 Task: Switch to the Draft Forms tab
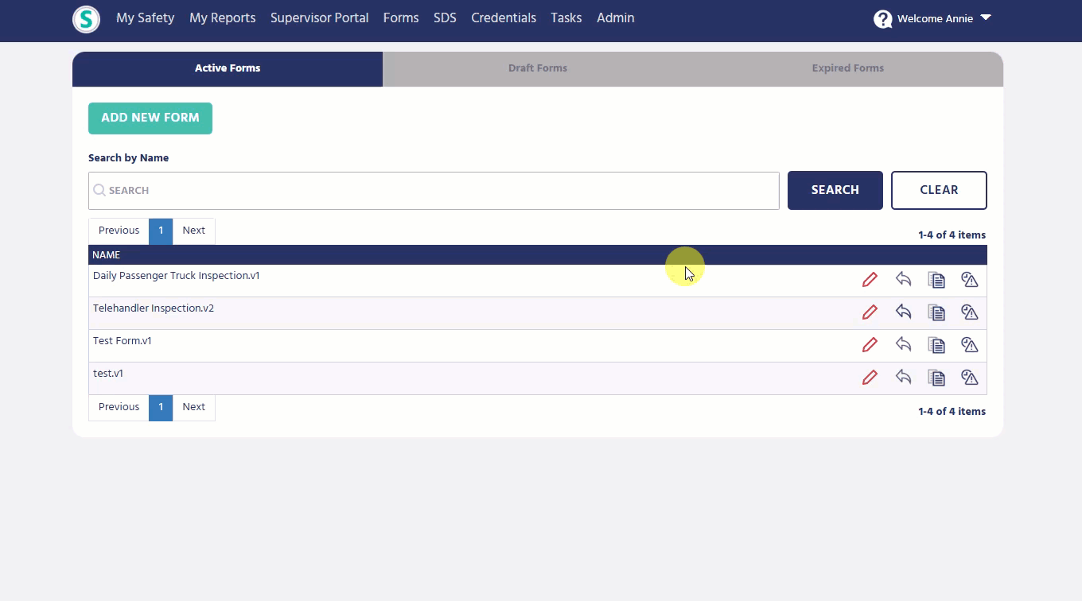(538, 69)
